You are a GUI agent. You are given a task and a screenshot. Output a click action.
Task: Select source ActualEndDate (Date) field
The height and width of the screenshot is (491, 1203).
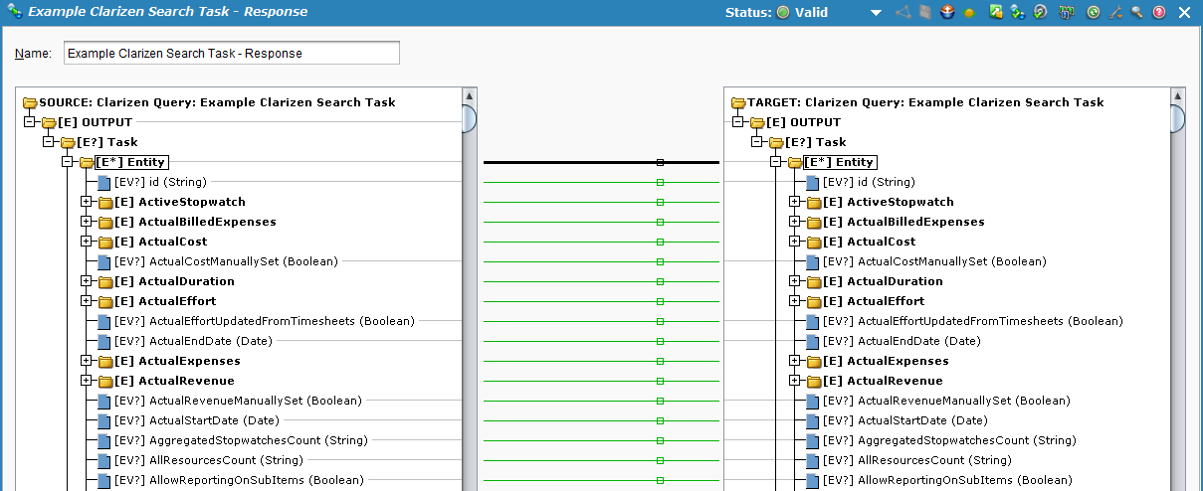[210, 341]
